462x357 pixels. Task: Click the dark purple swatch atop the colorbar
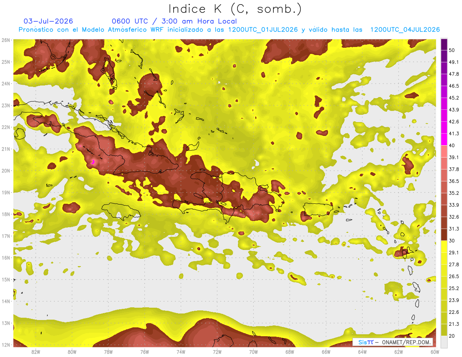coord(444,45)
